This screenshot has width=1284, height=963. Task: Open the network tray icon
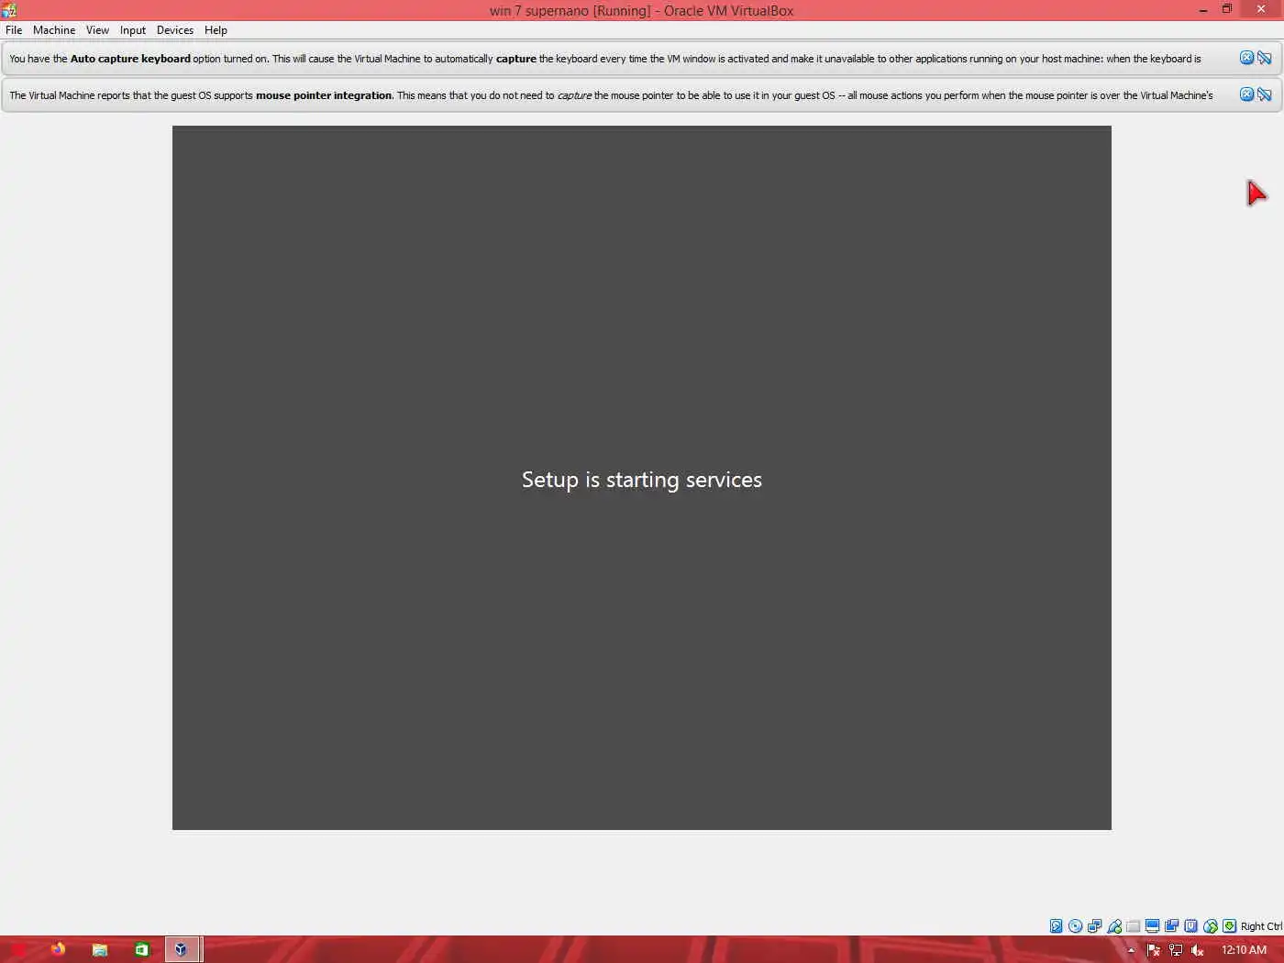[1176, 950]
